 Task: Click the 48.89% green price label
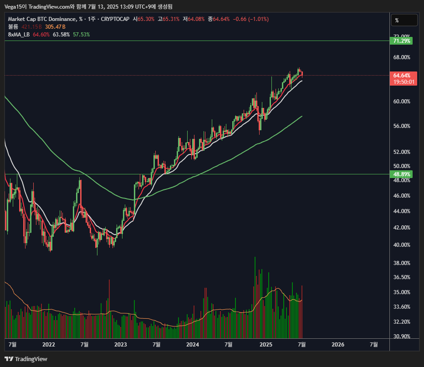(401, 174)
